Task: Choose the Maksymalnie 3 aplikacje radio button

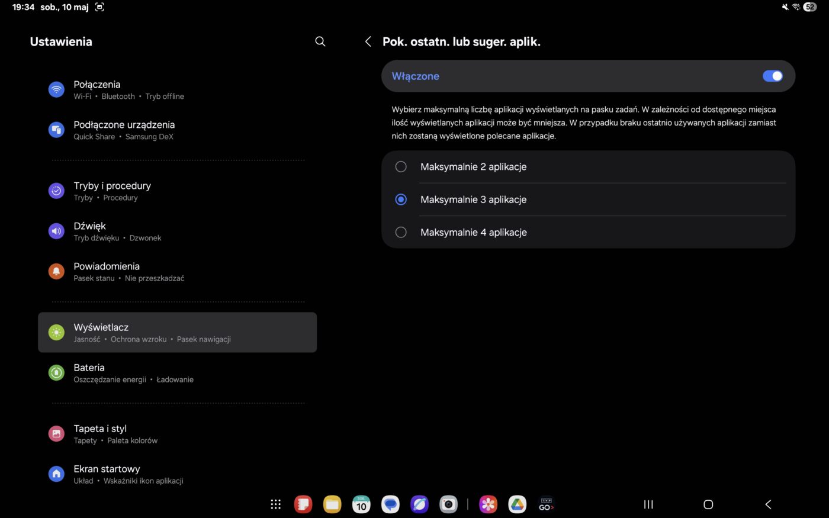Action: pyautogui.click(x=401, y=200)
